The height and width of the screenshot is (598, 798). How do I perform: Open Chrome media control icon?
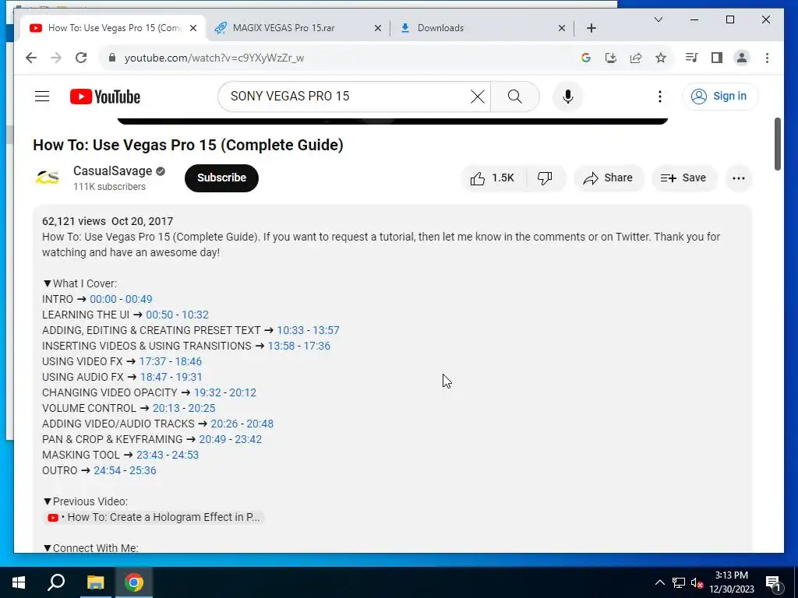point(692,58)
